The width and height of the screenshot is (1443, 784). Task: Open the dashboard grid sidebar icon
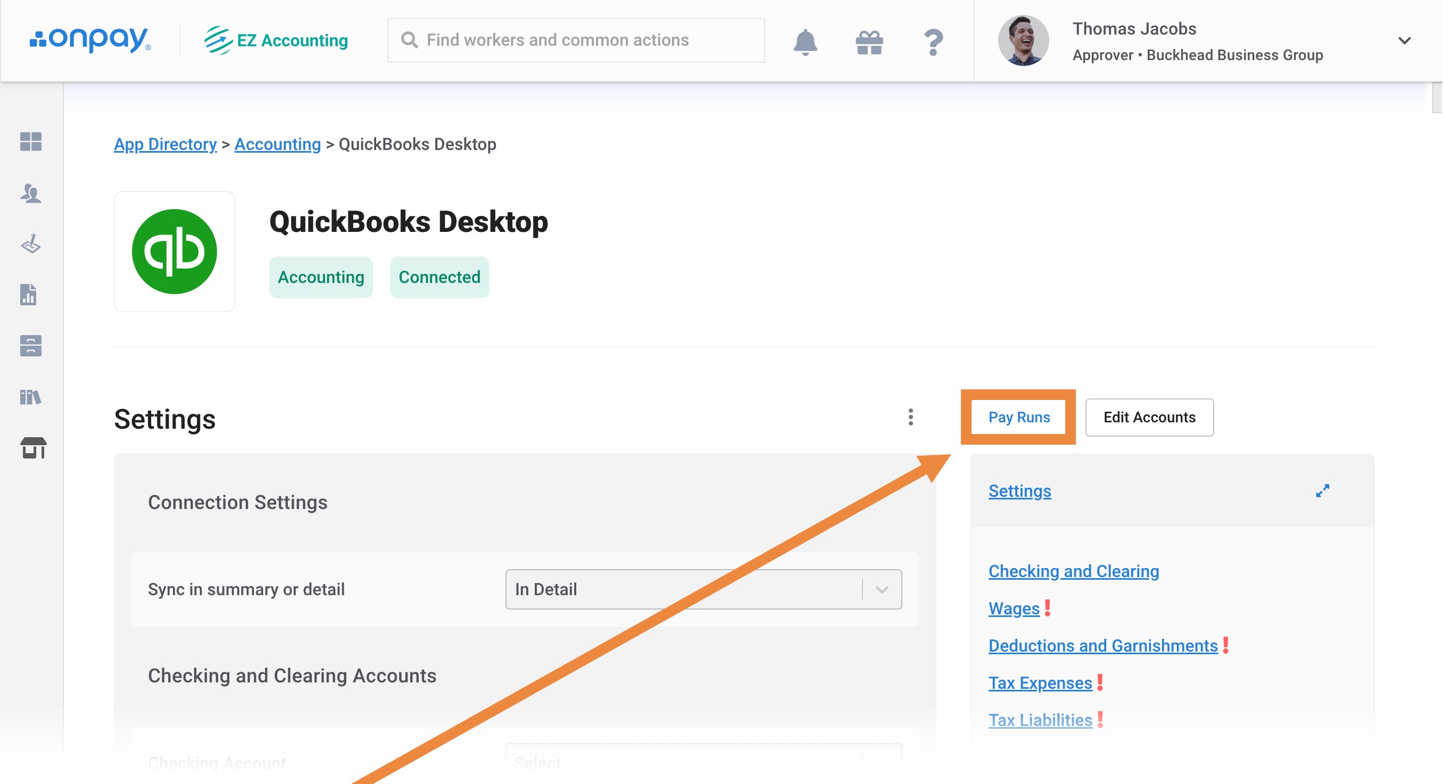(31, 141)
